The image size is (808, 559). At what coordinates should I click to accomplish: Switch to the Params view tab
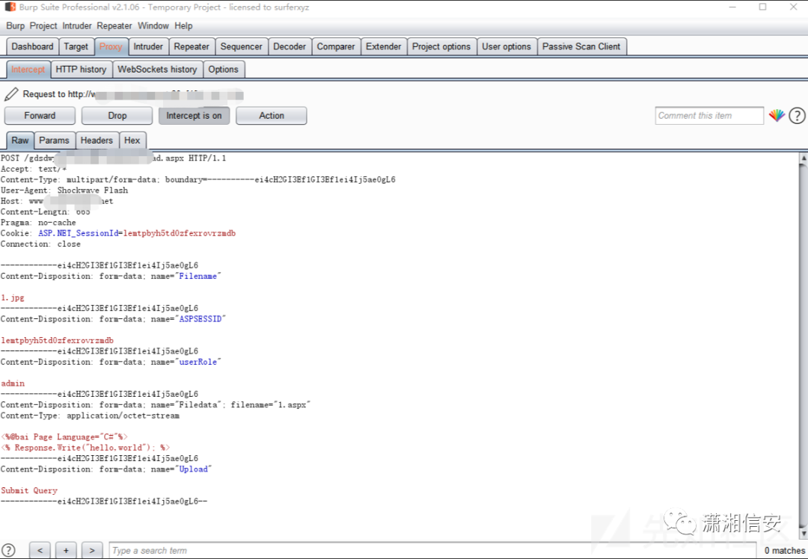(x=54, y=140)
